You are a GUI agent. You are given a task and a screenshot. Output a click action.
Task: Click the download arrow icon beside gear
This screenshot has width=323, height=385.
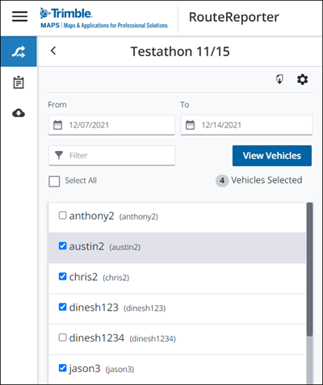279,79
